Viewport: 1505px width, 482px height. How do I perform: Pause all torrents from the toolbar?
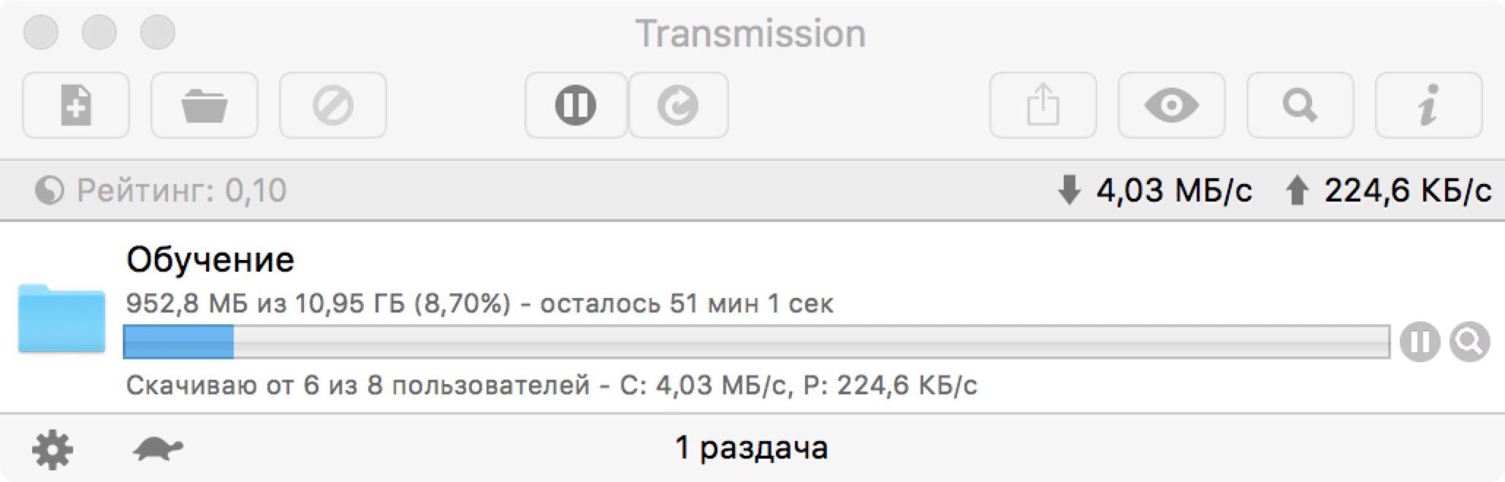click(x=576, y=105)
